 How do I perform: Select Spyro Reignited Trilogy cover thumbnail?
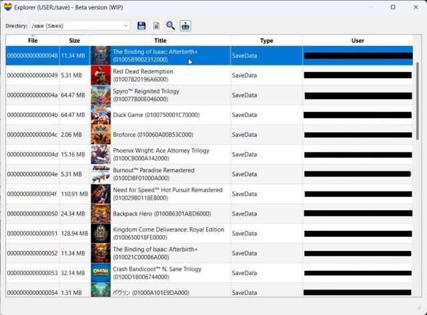click(x=101, y=95)
